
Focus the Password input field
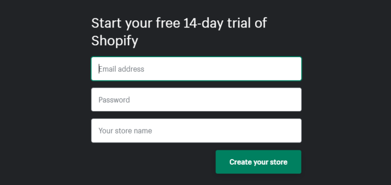196,99
